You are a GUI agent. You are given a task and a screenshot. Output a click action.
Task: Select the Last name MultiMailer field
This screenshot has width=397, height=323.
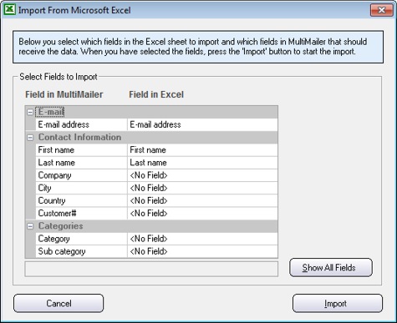click(81, 163)
